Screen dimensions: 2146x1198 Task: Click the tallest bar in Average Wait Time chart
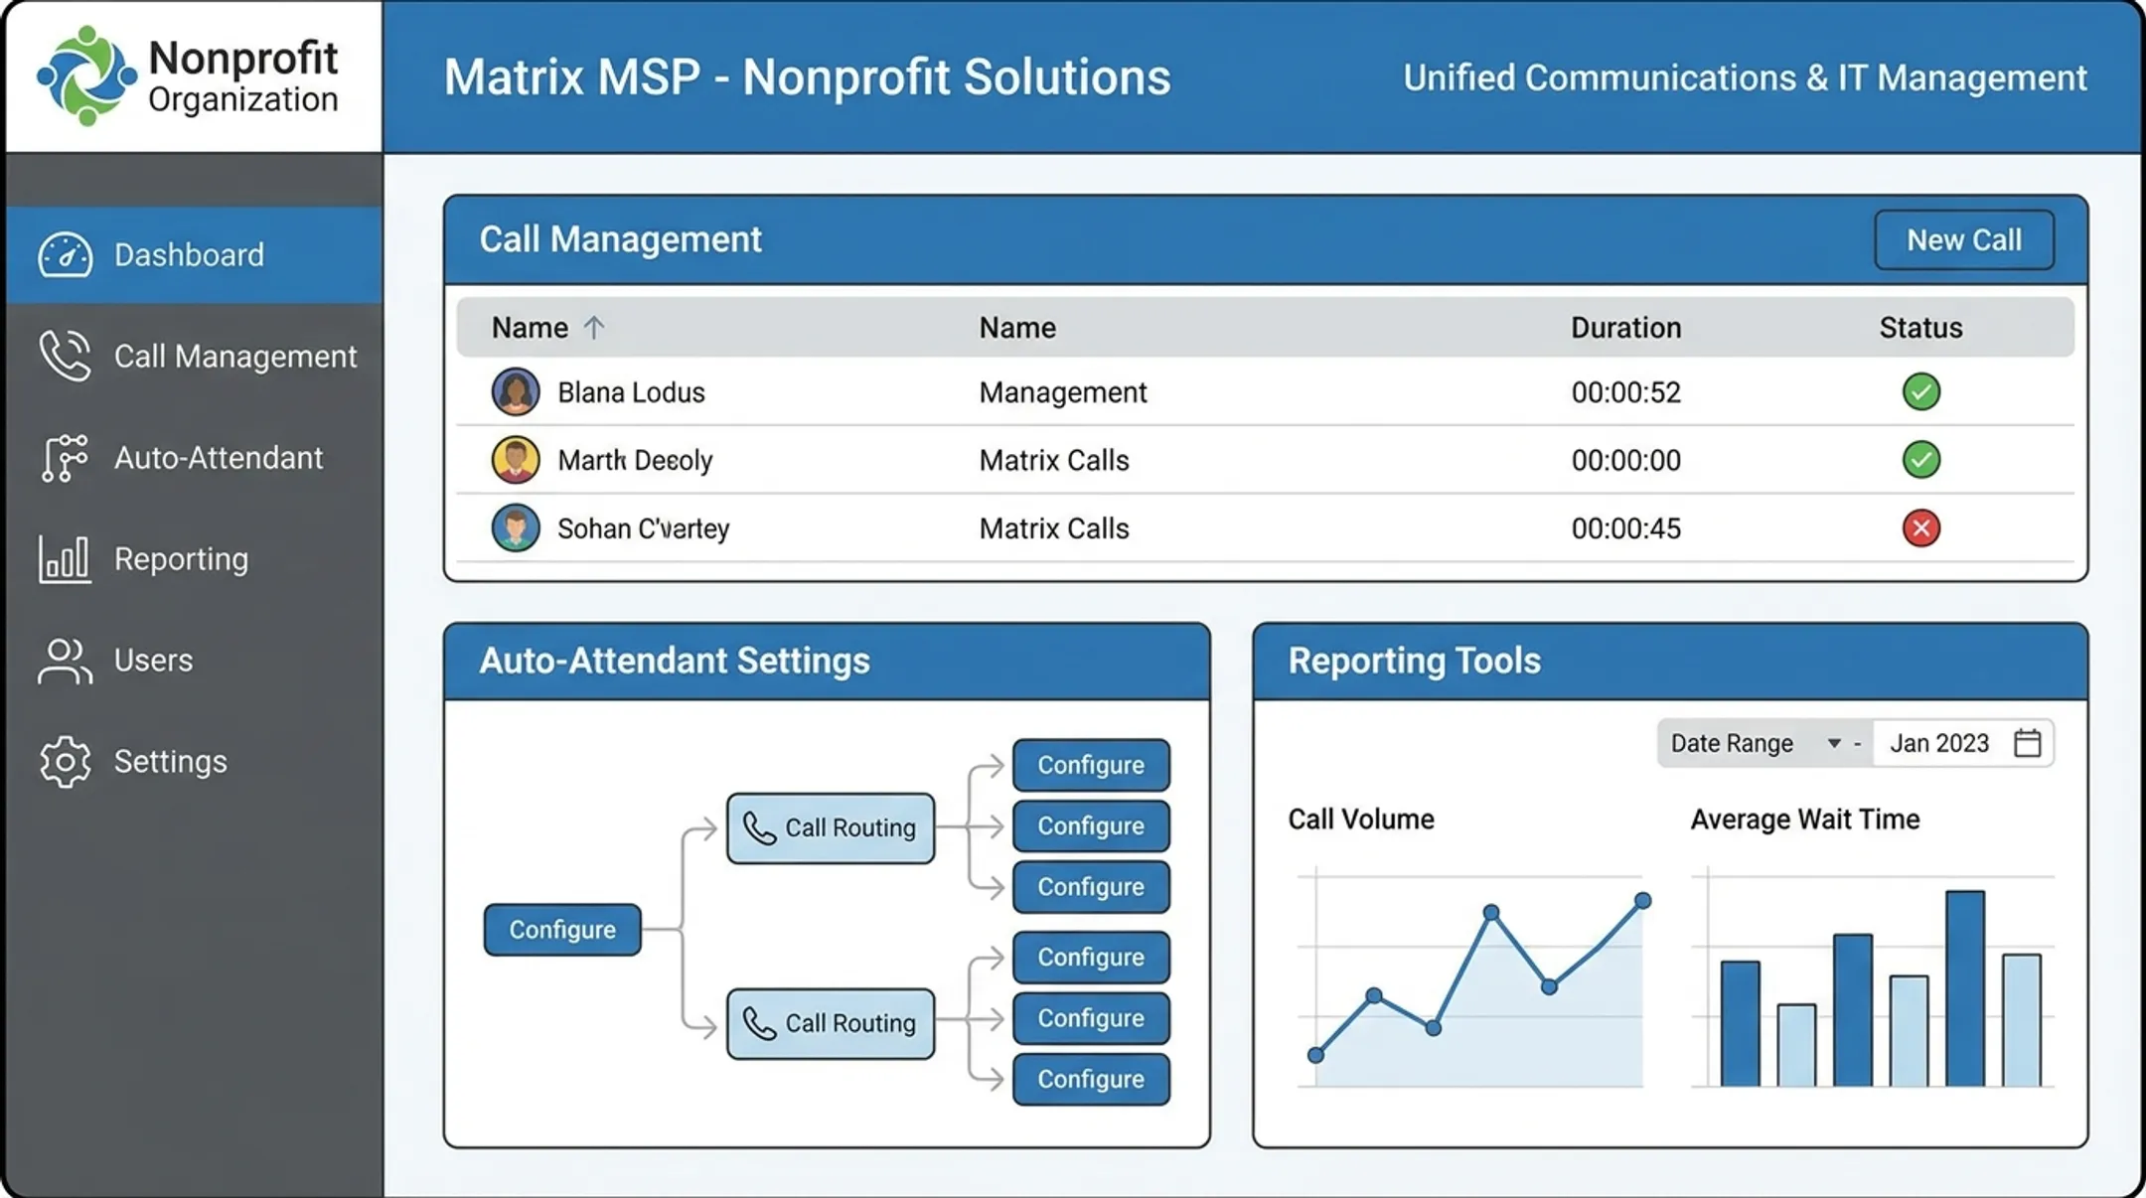[1965, 988]
